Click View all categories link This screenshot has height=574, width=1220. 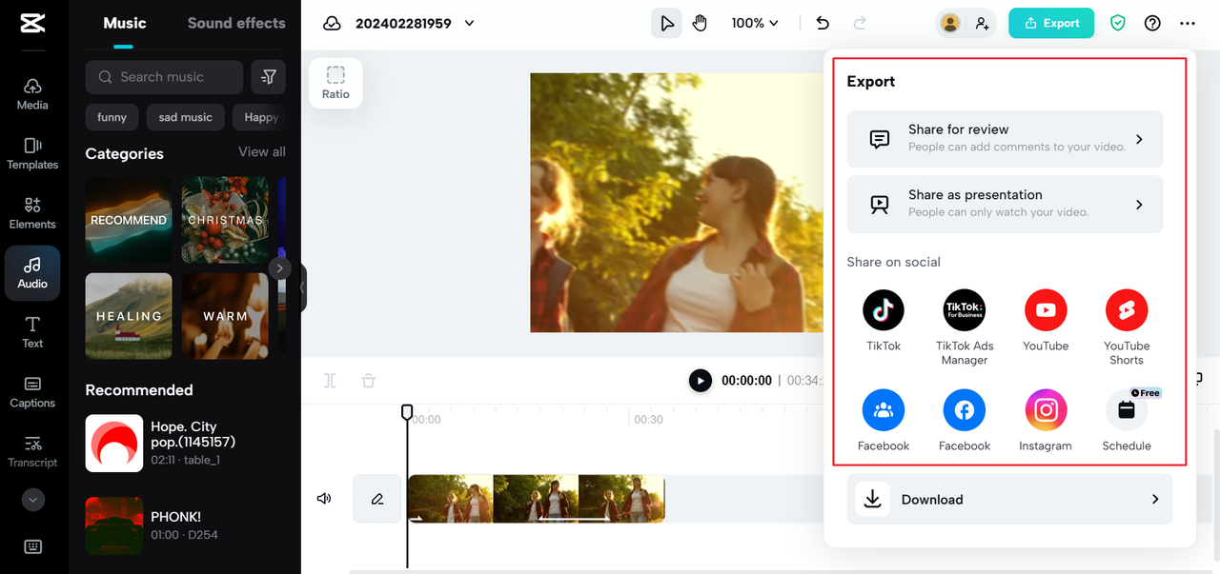click(x=262, y=151)
